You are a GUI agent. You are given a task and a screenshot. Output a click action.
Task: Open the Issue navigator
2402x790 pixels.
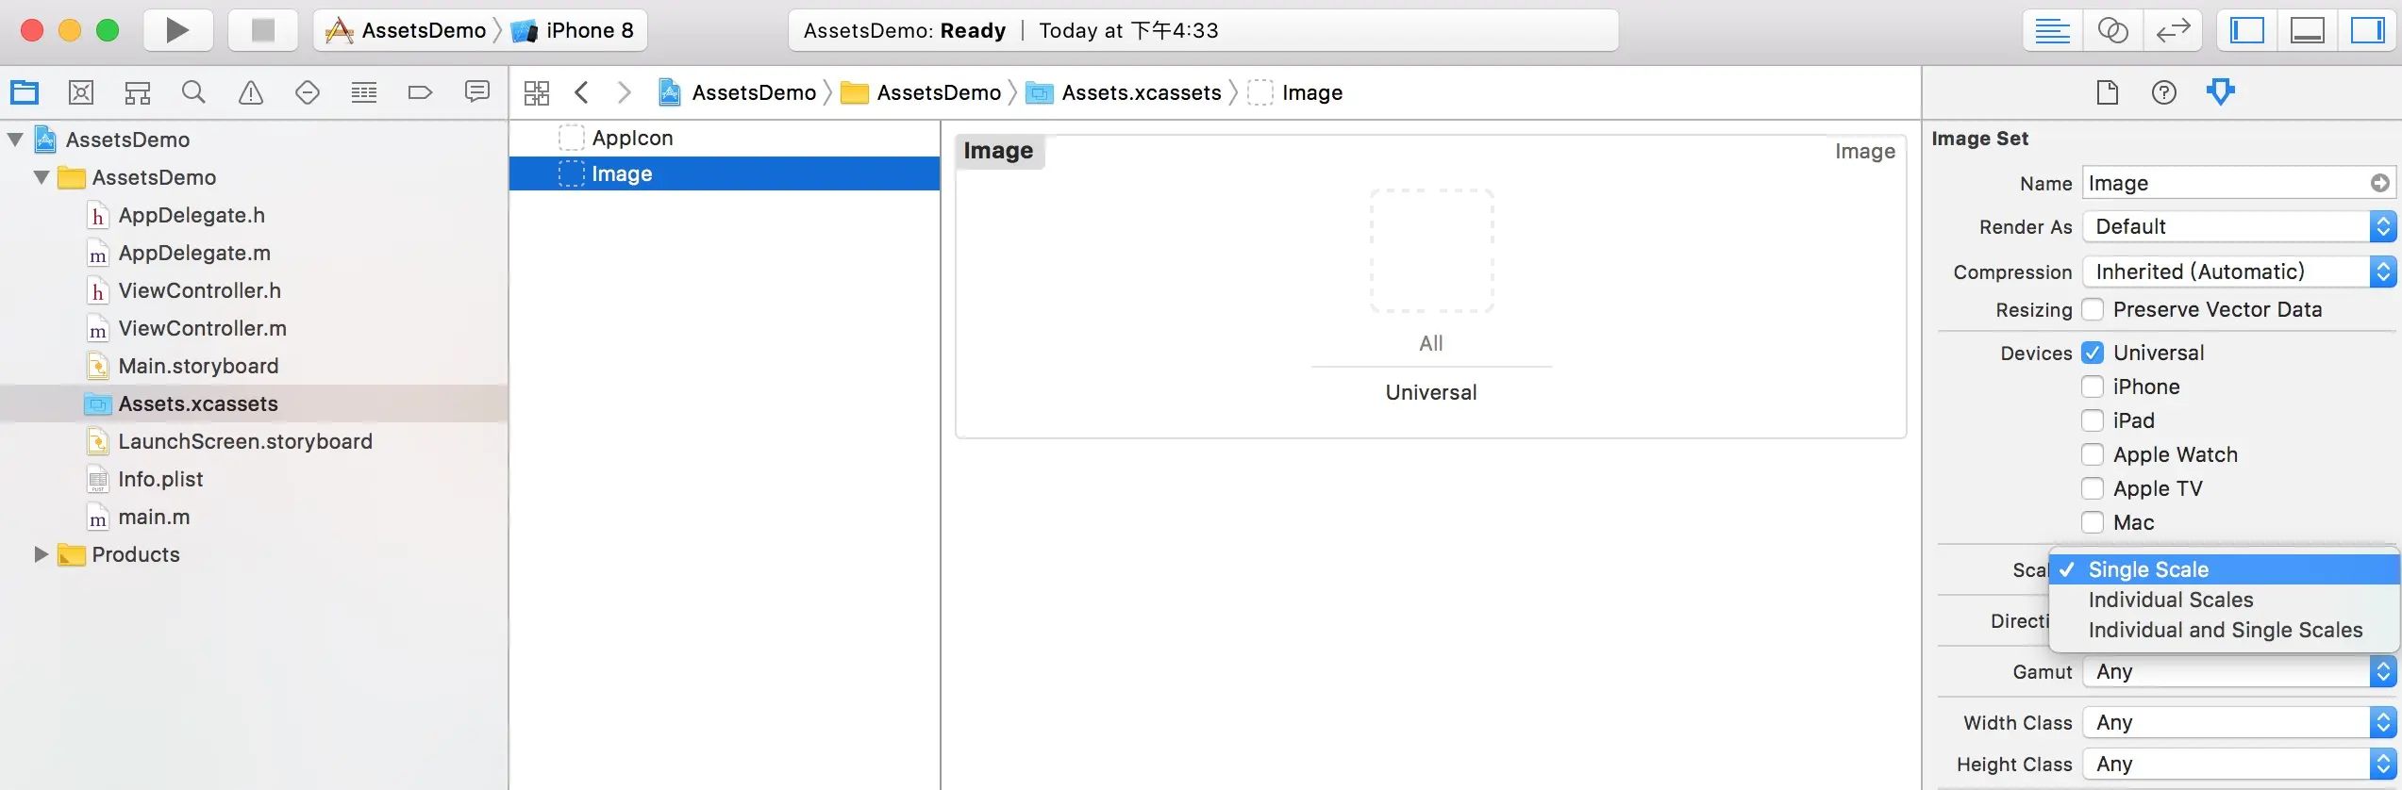pos(251,92)
